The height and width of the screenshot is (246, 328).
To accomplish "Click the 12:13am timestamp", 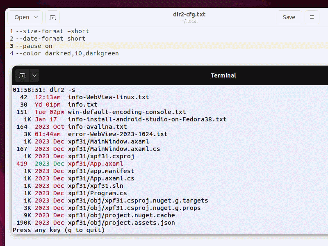I will [x=48, y=97].
